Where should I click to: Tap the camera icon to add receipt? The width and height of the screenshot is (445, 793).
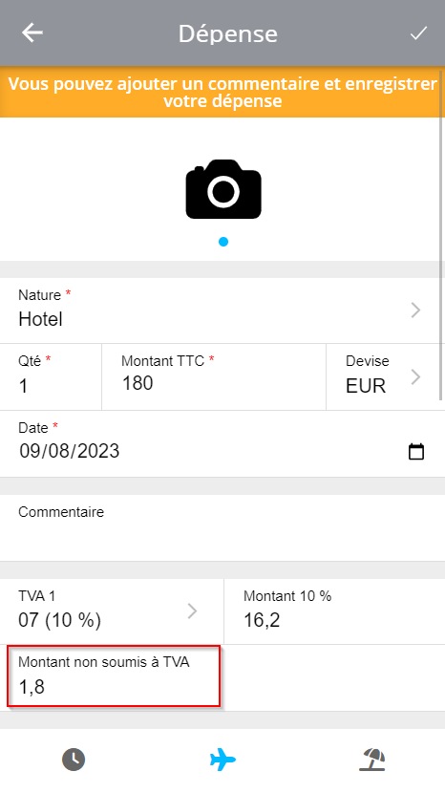223,189
